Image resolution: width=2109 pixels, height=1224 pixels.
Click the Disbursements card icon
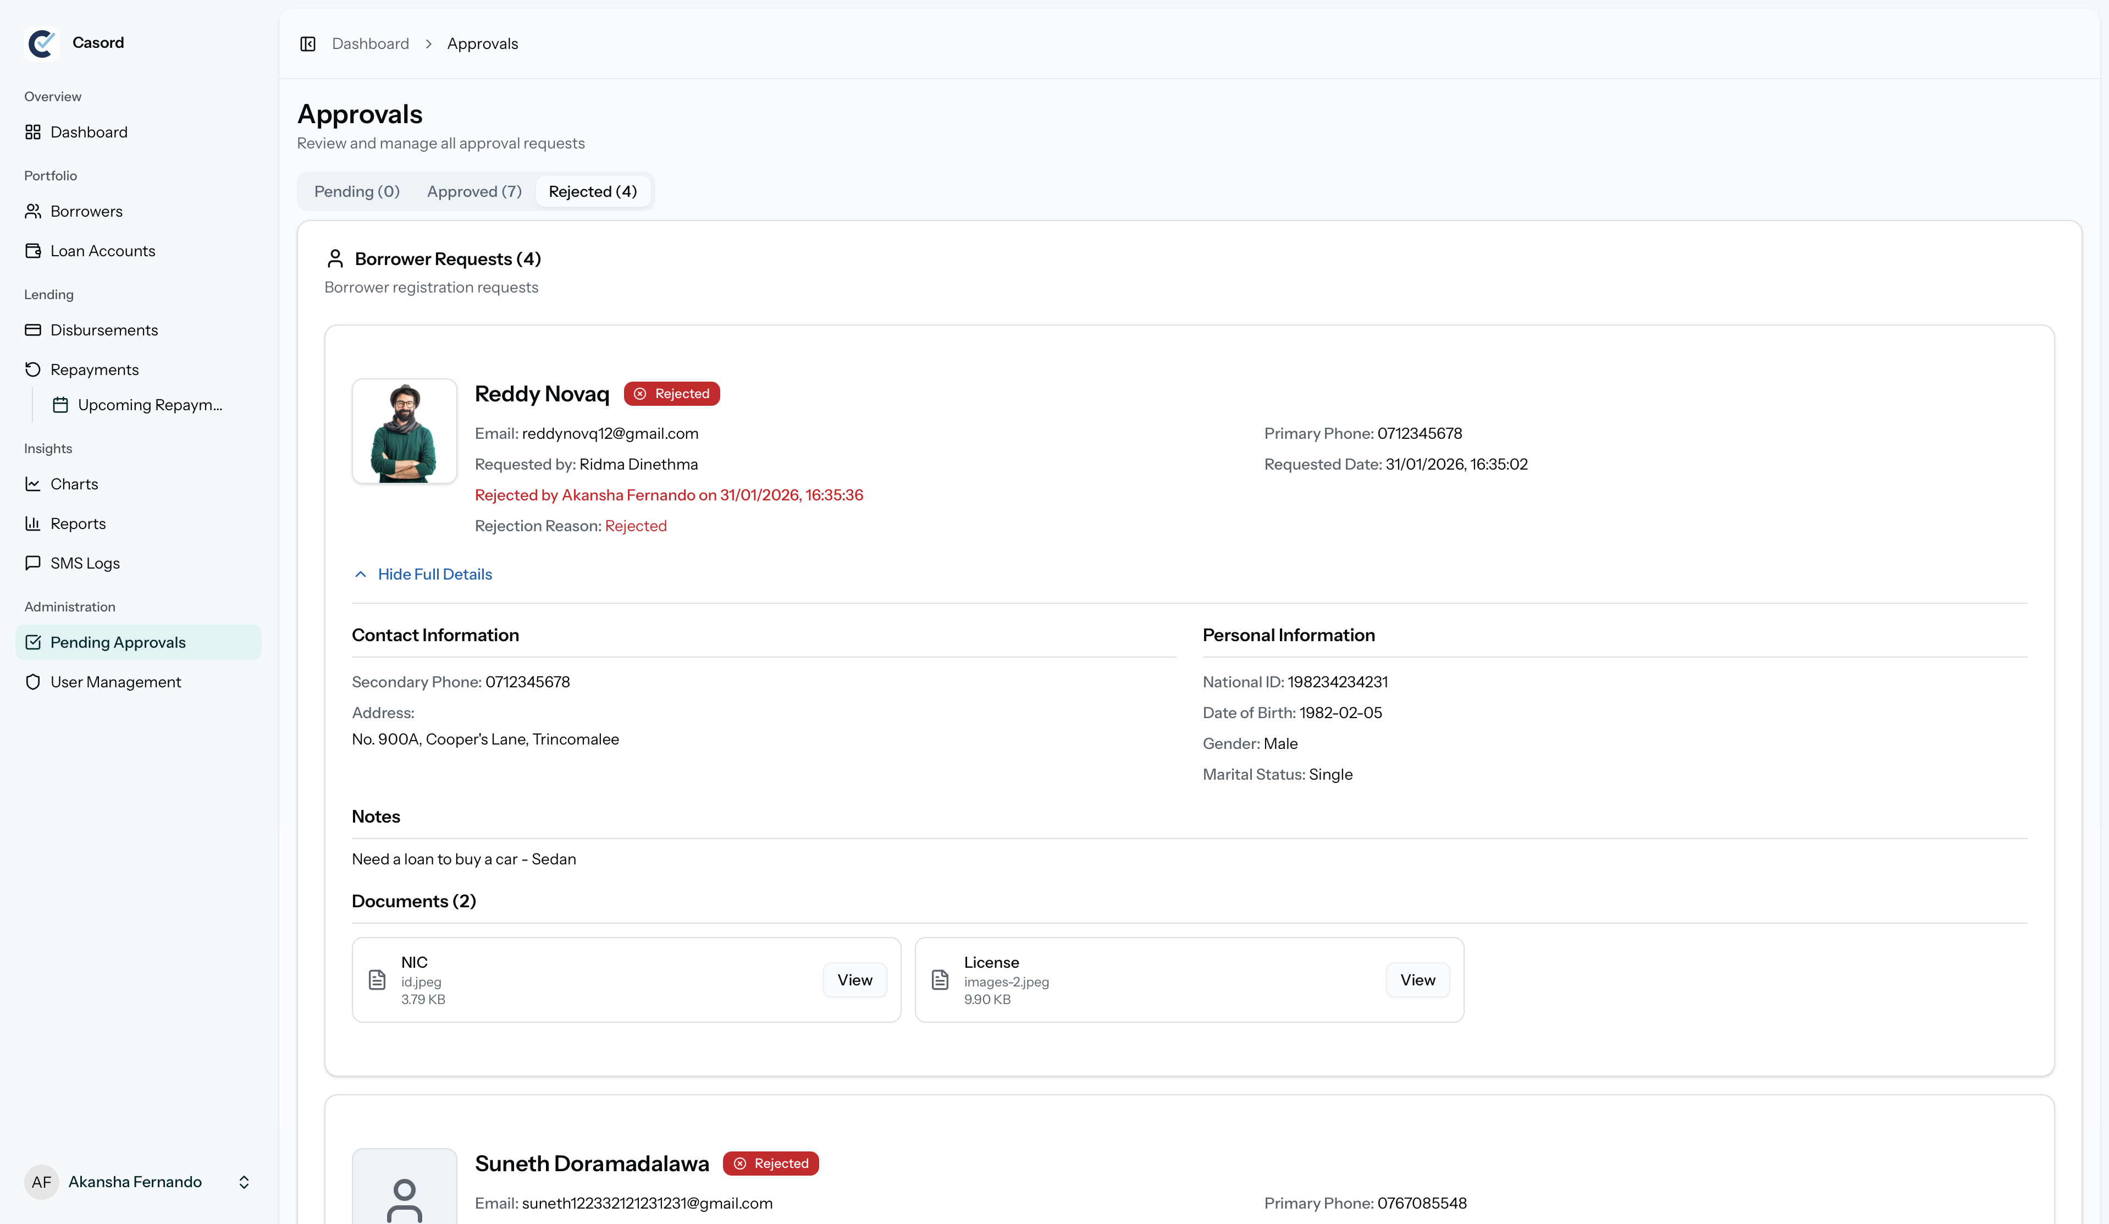click(32, 330)
